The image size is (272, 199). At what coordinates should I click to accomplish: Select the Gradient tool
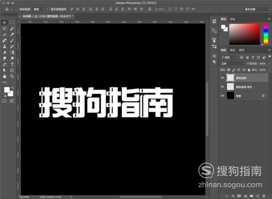[12, 52]
